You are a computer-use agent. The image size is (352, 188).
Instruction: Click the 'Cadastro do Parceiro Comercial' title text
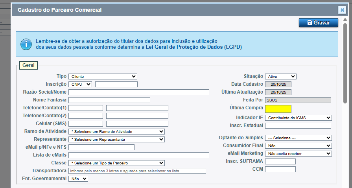[x=60, y=10]
